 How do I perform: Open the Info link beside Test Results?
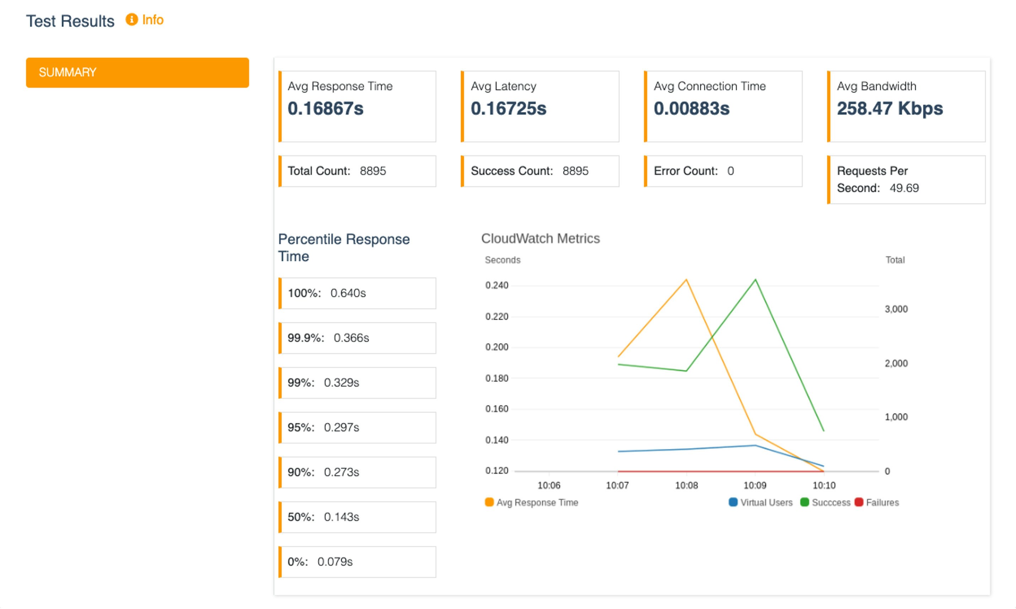click(x=153, y=20)
